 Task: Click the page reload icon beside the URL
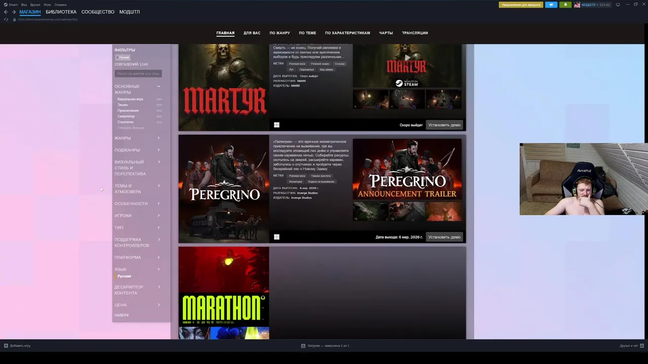click(6, 19)
